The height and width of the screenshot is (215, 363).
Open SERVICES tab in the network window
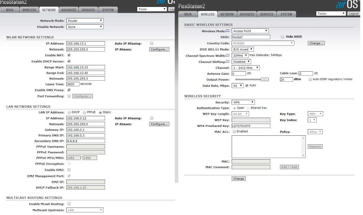(x=88, y=10)
